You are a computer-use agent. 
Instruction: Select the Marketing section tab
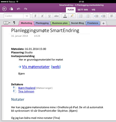pyautogui.click(x=27, y=23)
